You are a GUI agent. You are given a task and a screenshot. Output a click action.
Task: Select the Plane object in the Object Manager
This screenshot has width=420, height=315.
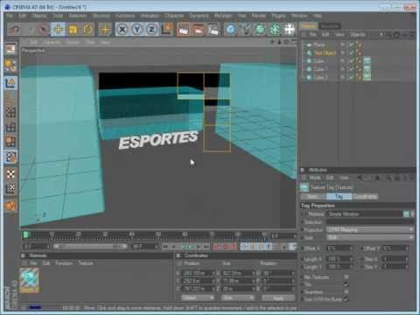click(319, 45)
